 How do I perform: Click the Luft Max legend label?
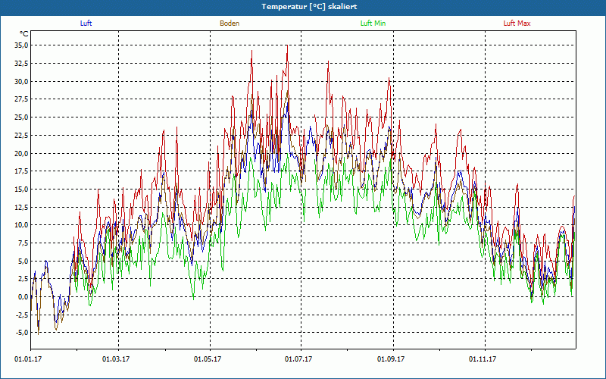pos(517,23)
